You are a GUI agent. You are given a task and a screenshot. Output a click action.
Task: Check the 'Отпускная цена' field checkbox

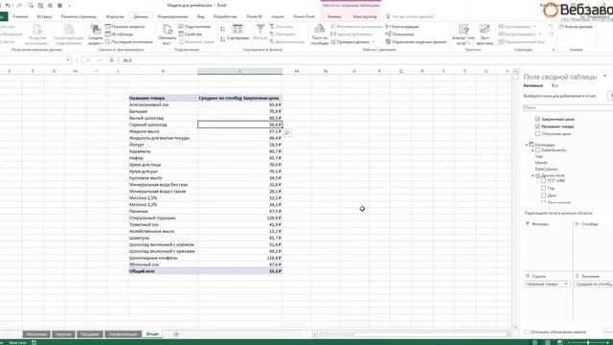click(537, 134)
